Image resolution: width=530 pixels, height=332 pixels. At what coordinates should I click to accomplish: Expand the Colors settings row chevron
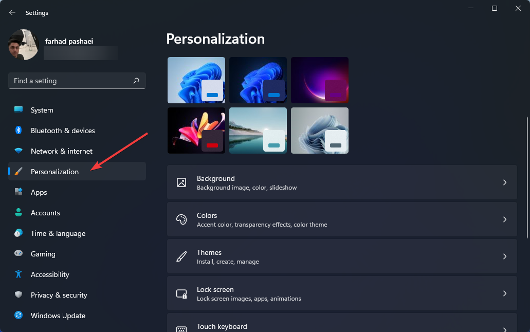click(x=504, y=219)
